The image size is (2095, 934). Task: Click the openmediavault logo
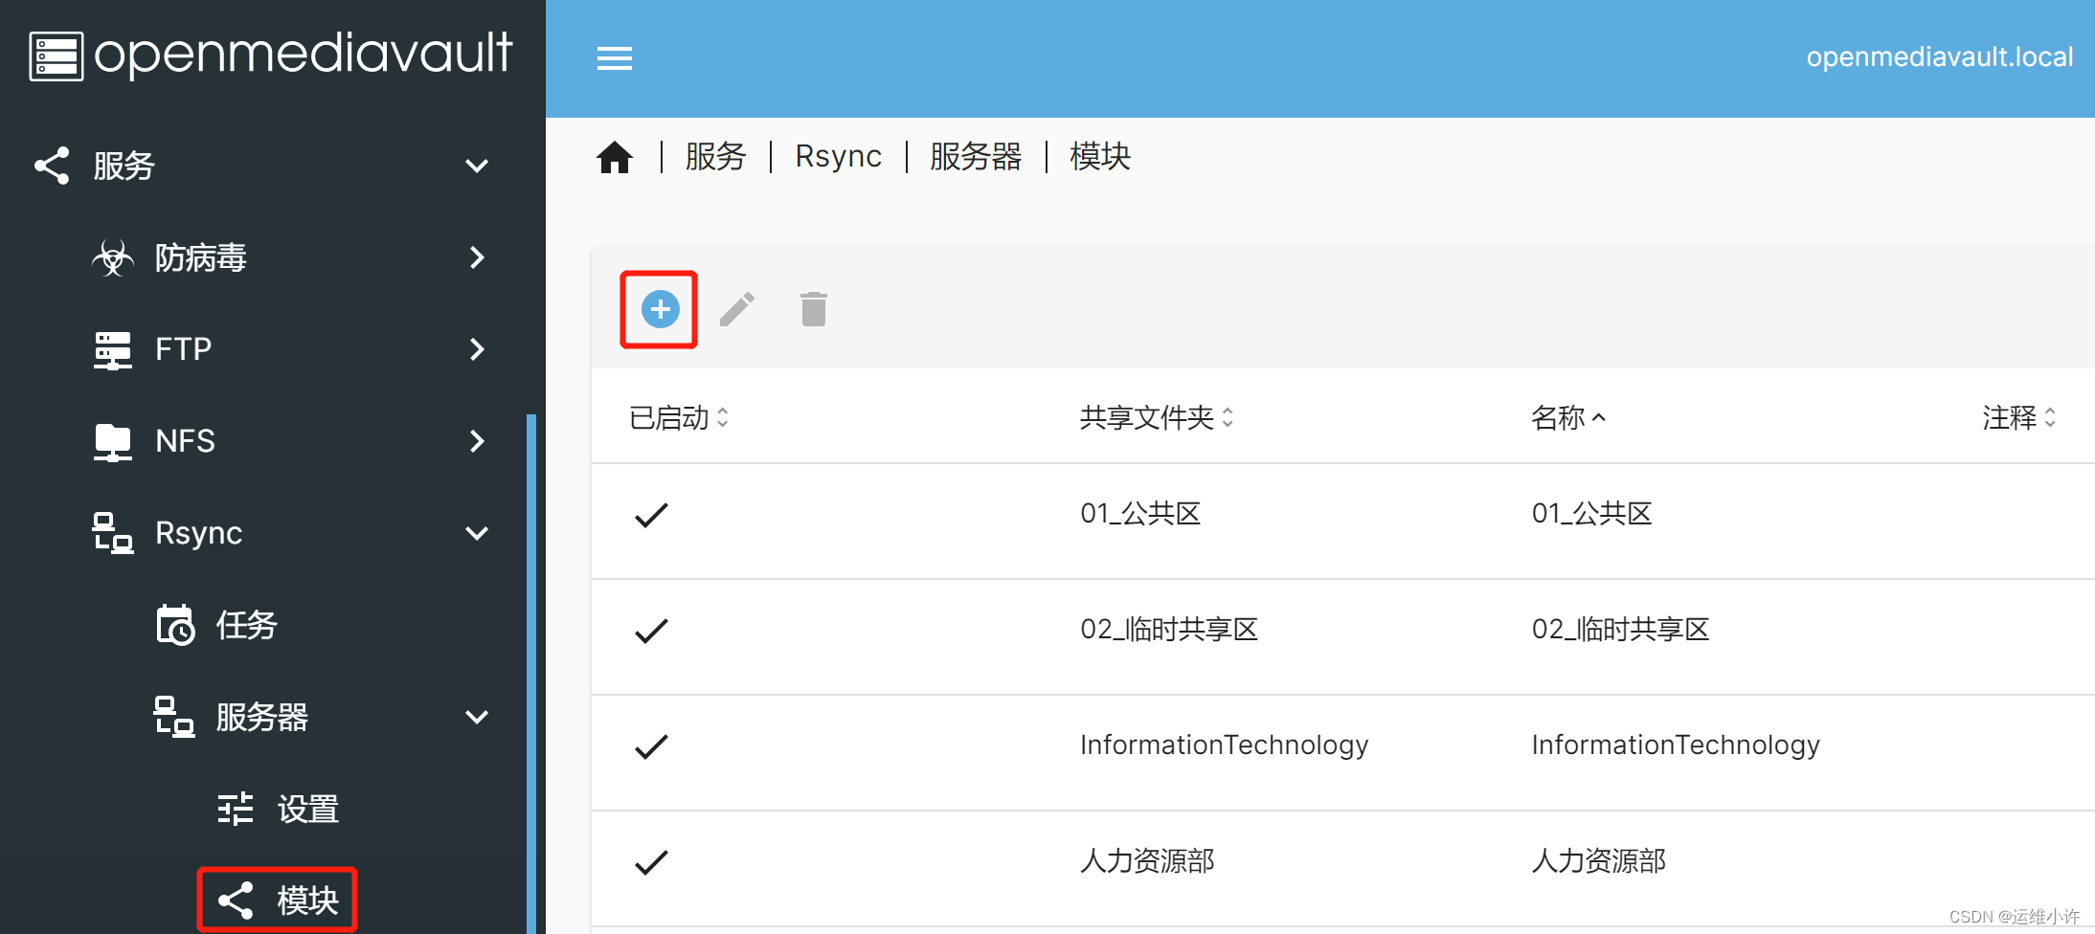click(x=268, y=55)
